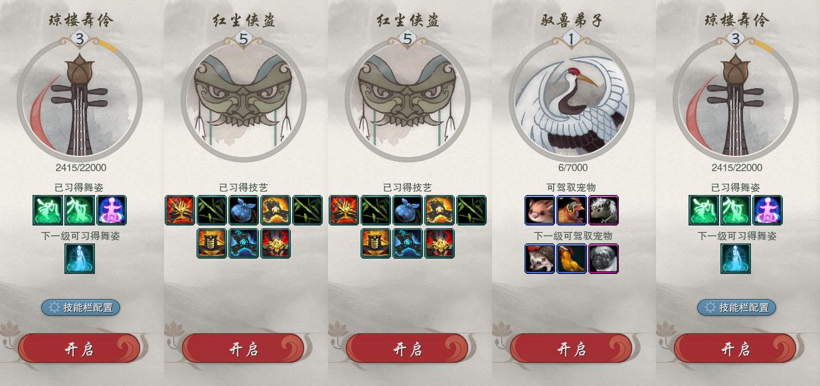This screenshot has width=820, height=386.
Task: Click the 6/7000 experience text under the crane
Action: [572, 168]
